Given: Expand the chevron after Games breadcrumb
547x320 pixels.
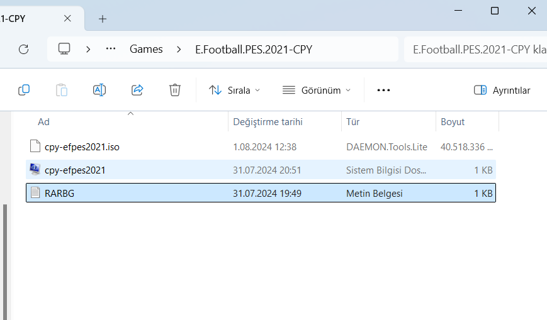Looking at the screenshot, I should 179,50.
